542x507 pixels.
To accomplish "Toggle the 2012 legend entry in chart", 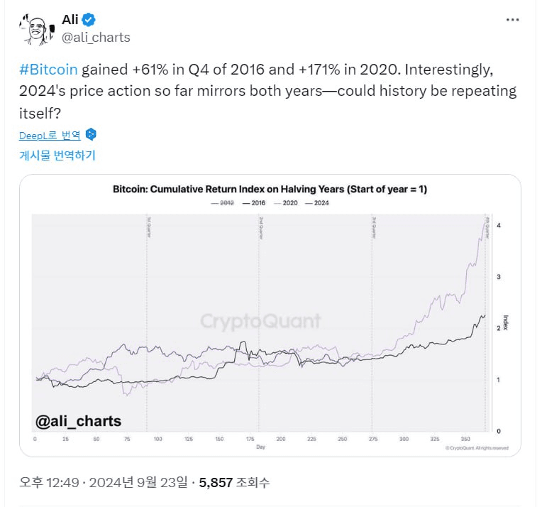I will (x=223, y=203).
